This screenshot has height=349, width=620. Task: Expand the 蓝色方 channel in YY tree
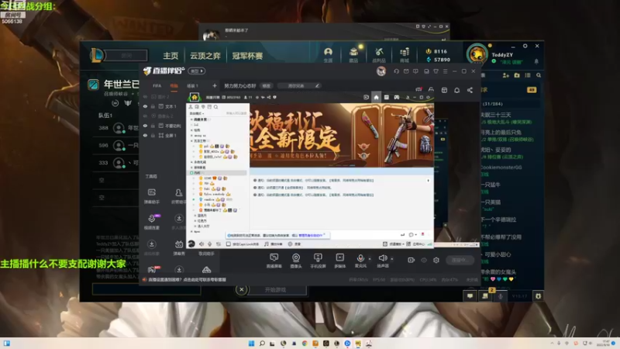click(x=195, y=216)
